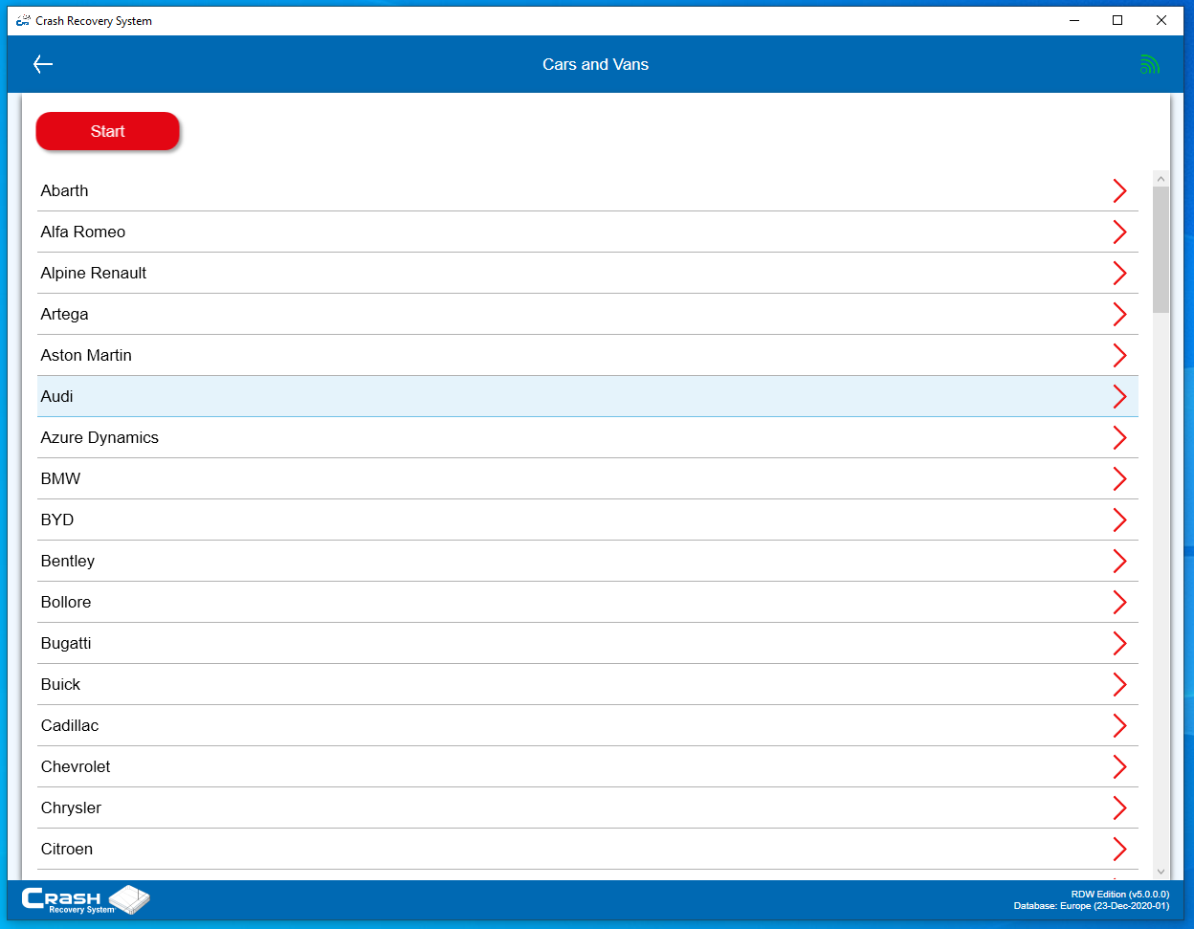The width and height of the screenshot is (1194, 929).
Task: Select the highlighted Audi brand name
Action: click(x=57, y=396)
